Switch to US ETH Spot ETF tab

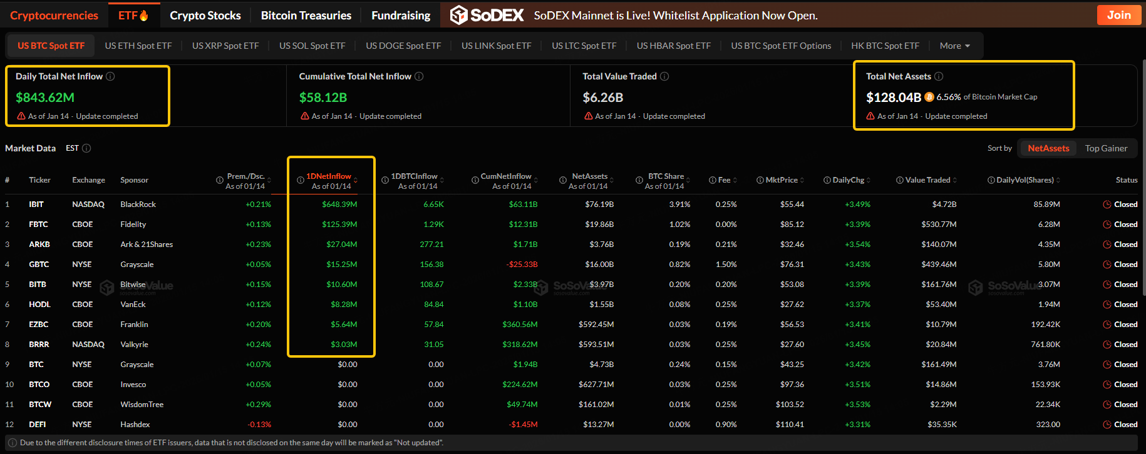tap(138, 46)
